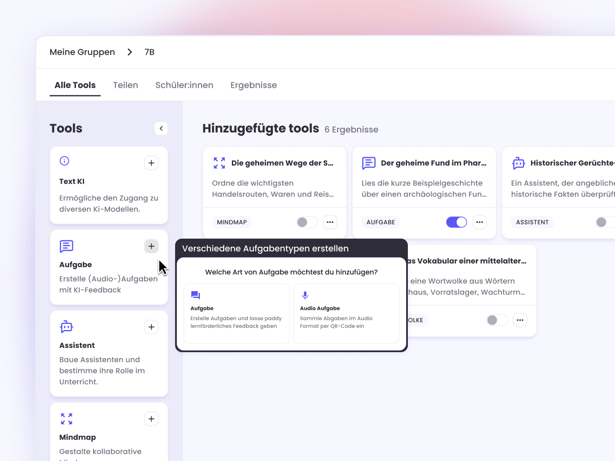Click the info icon on Text KI

pyautogui.click(x=64, y=161)
